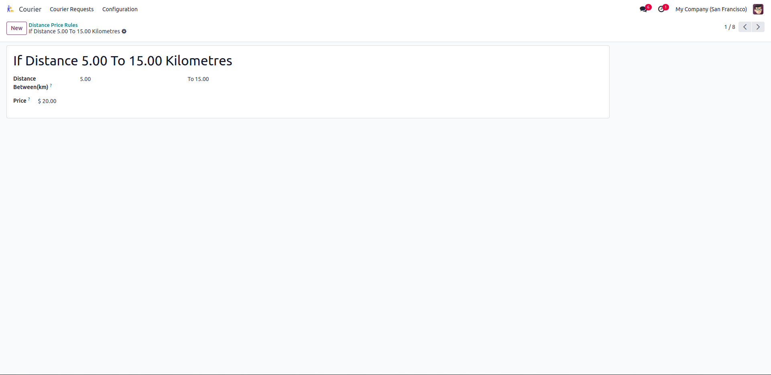The image size is (771, 375).
Task: Go back to Distance Price Rules breadcrumb
Action: 53,25
